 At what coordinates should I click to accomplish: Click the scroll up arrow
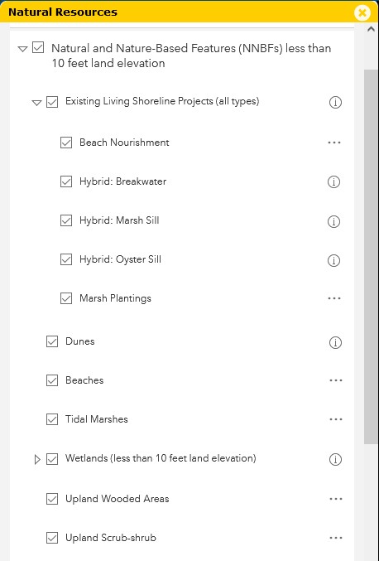(371, 29)
